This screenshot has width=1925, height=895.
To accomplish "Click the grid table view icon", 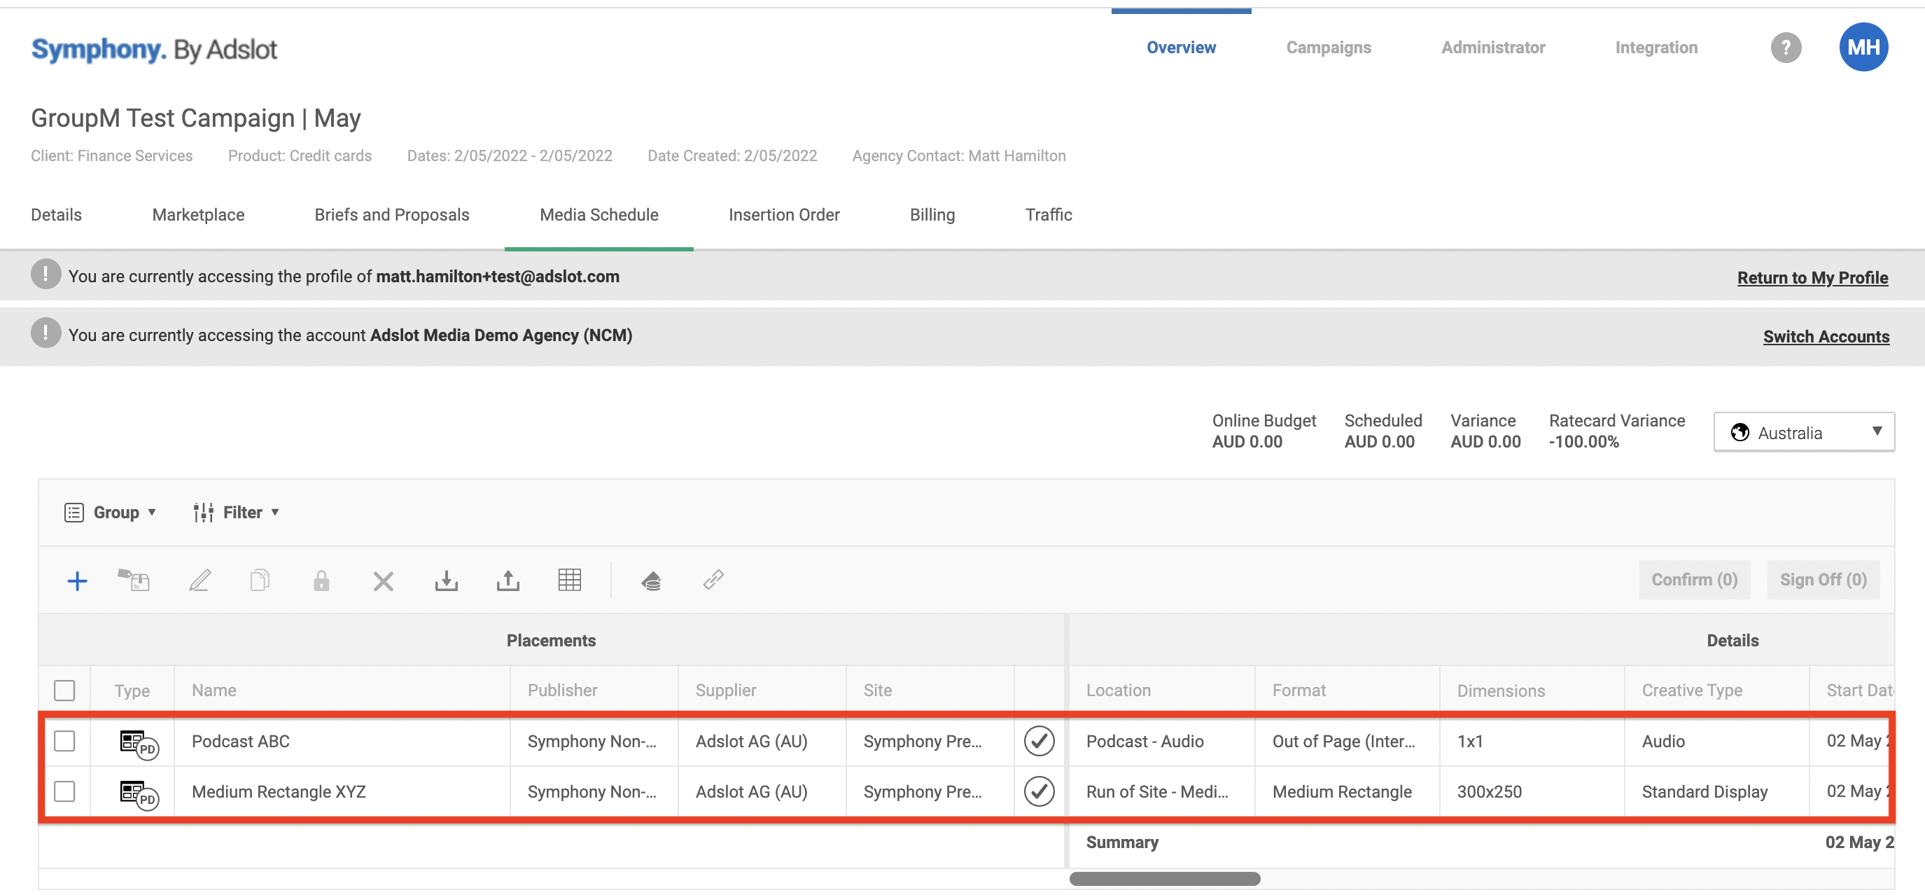I will (x=569, y=579).
